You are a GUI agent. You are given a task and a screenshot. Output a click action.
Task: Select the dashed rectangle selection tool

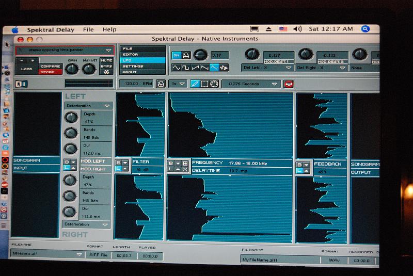(204, 84)
